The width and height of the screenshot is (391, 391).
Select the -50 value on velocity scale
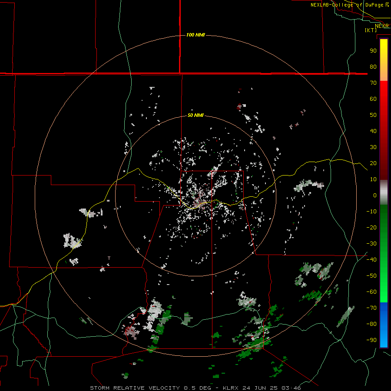(x=371, y=276)
